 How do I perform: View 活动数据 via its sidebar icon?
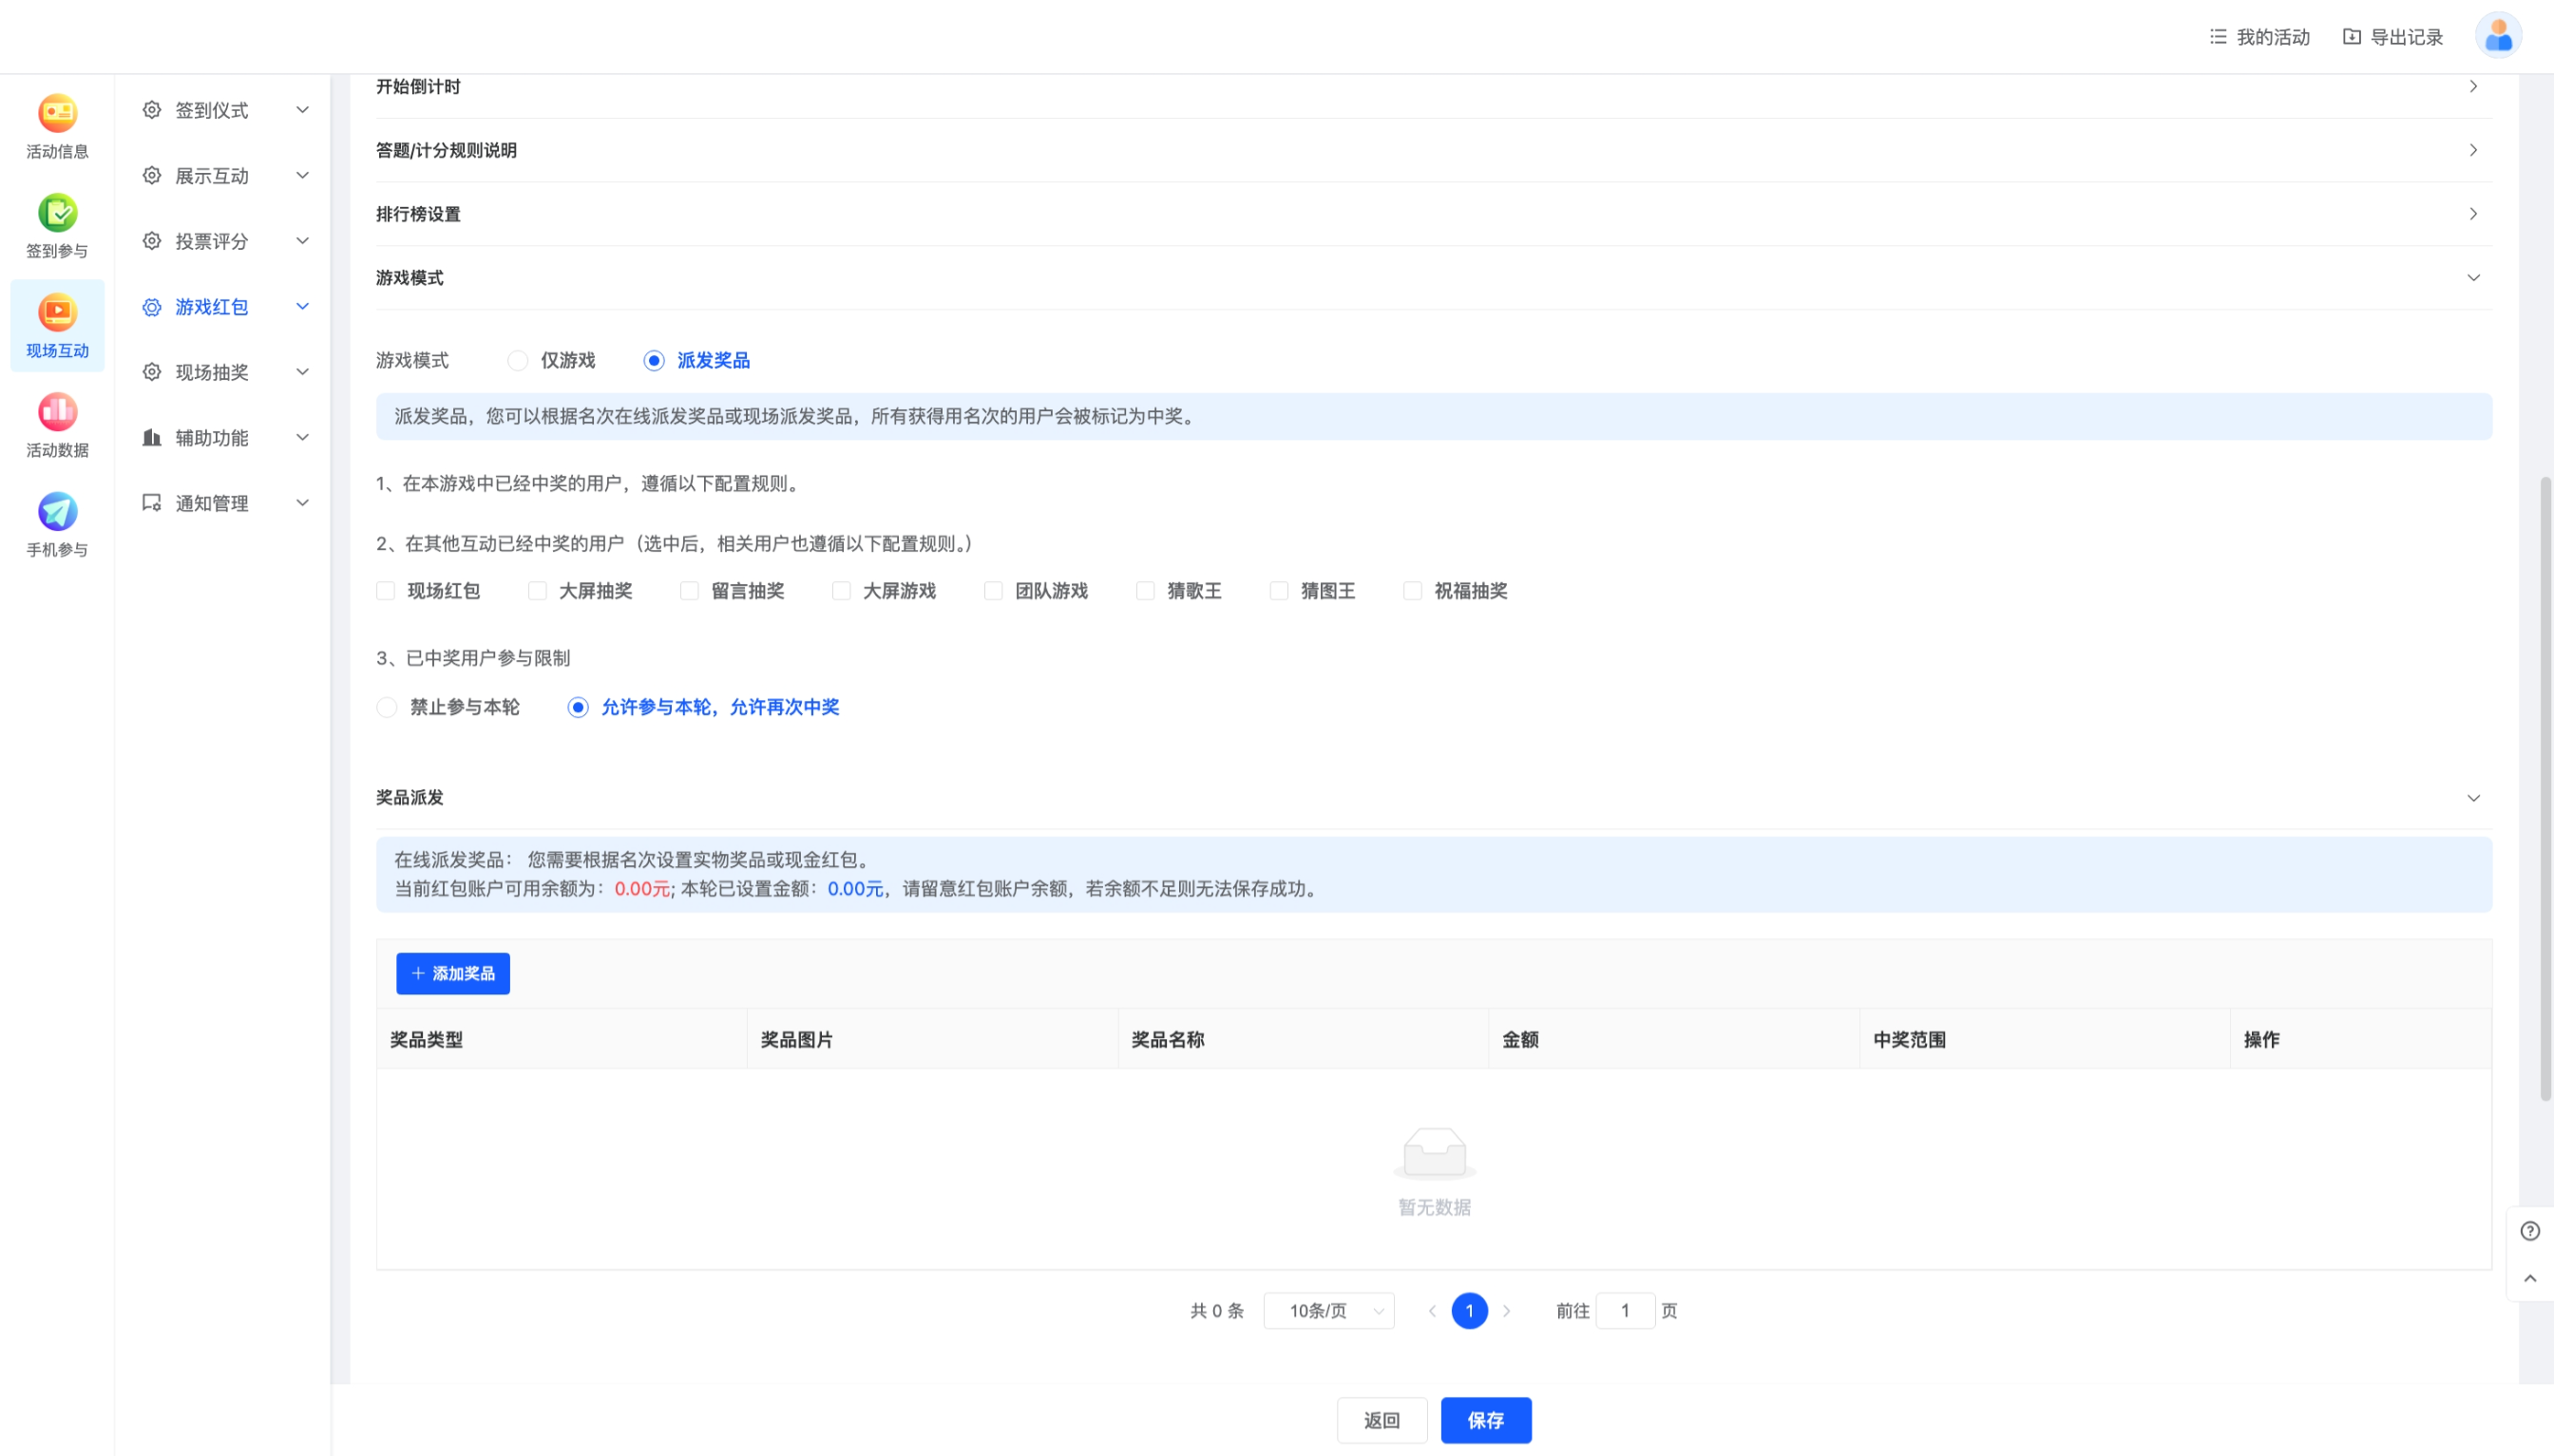[x=57, y=411]
